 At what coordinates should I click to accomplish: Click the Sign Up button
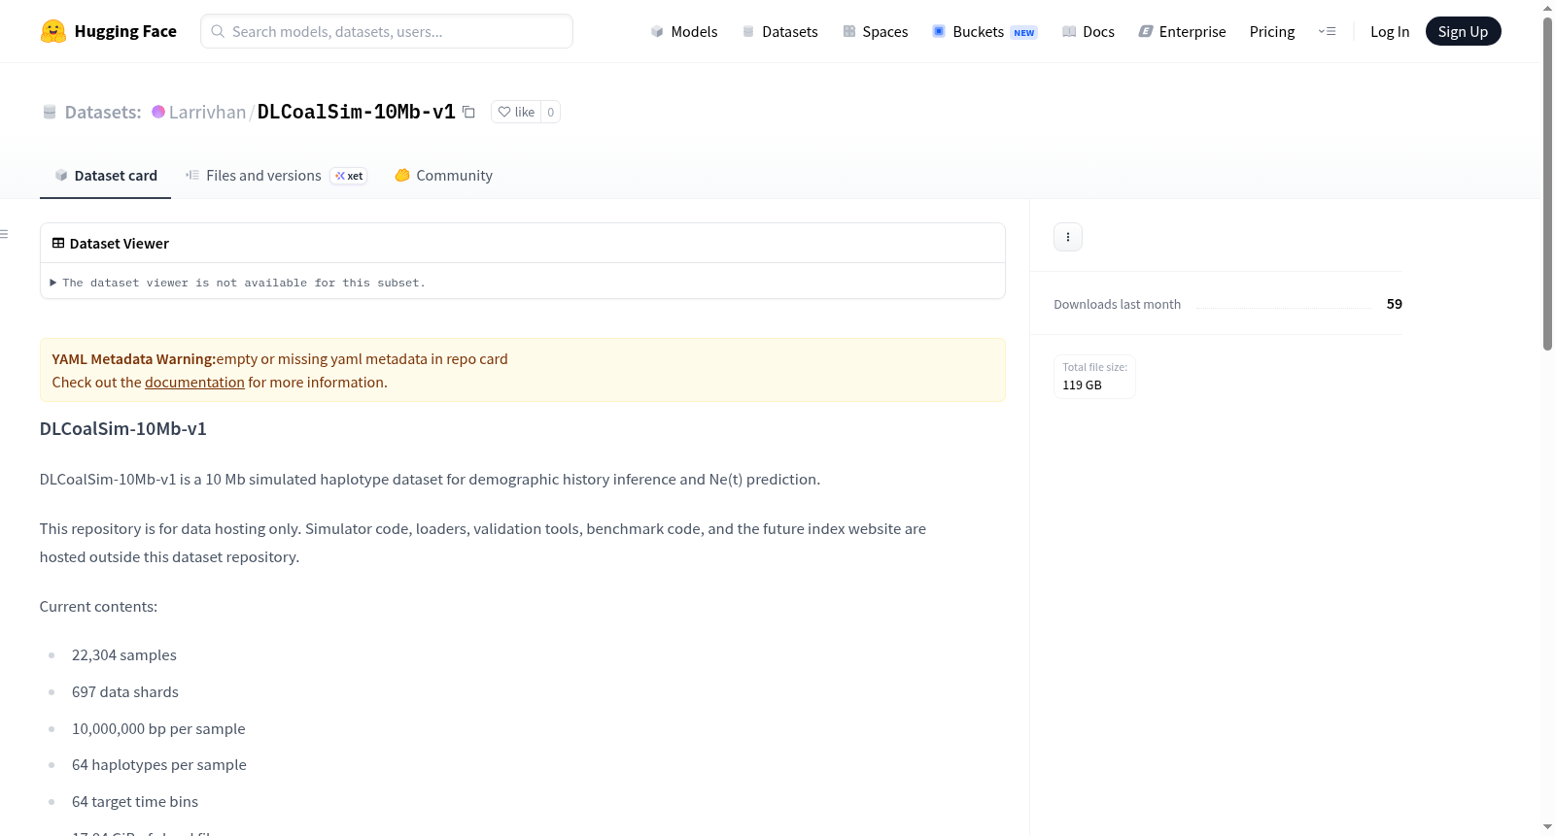point(1463,31)
